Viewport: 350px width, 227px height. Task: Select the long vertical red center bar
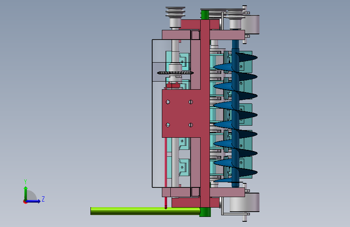pos(205,113)
